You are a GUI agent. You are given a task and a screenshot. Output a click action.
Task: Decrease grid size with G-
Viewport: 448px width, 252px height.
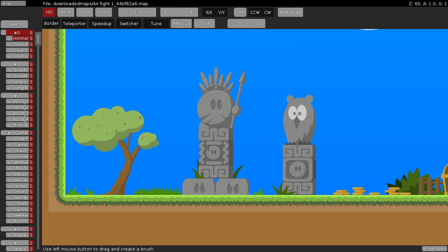pos(234,23)
